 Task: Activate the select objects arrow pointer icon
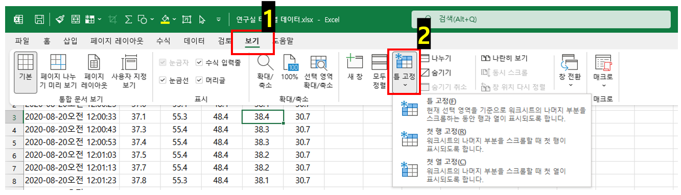tap(202, 19)
